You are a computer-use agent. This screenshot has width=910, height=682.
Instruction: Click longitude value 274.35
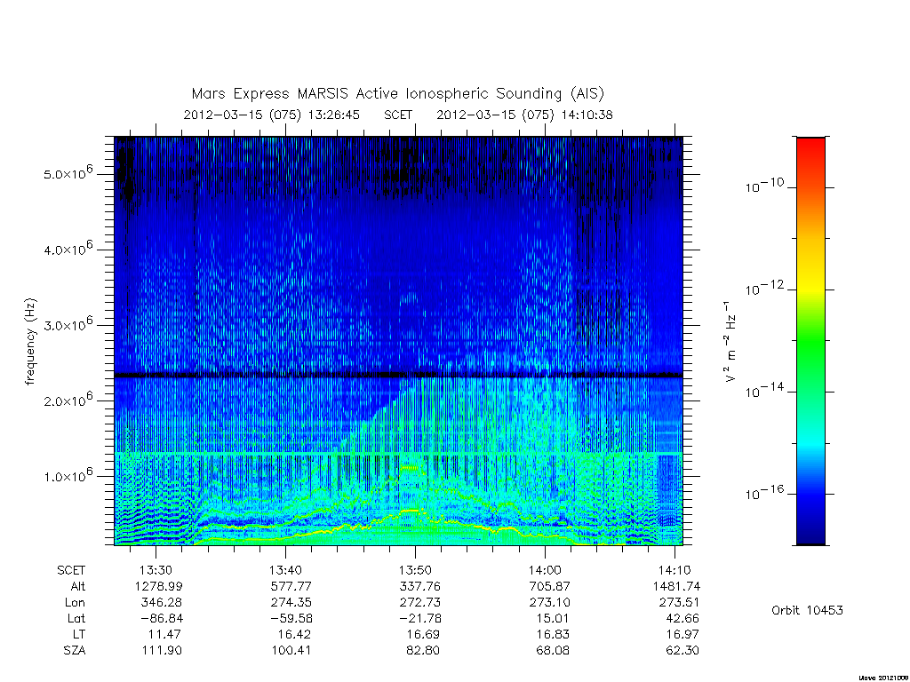(291, 602)
